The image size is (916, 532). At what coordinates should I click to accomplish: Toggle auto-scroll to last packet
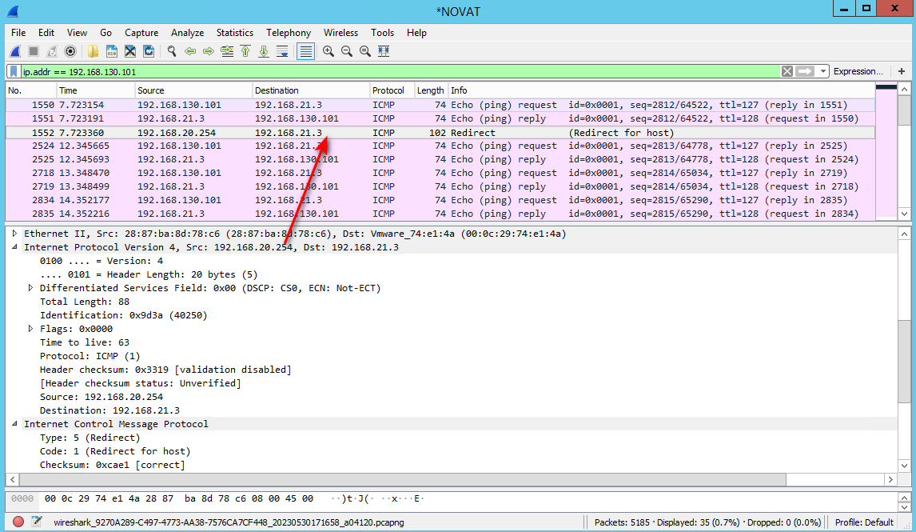282,51
